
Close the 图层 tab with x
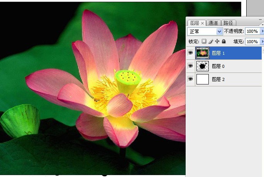tap(203, 23)
